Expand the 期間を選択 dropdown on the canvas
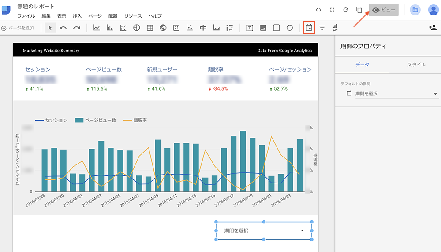Screen dimensions: 441x252 pyautogui.click(x=263, y=230)
